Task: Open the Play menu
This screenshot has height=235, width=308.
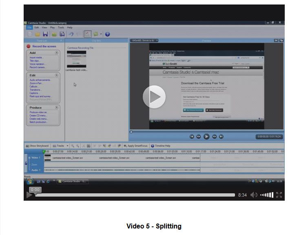Action: coord(52,27)
